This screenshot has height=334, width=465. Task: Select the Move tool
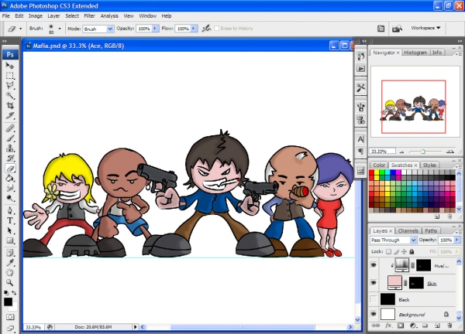click(10, 66)
